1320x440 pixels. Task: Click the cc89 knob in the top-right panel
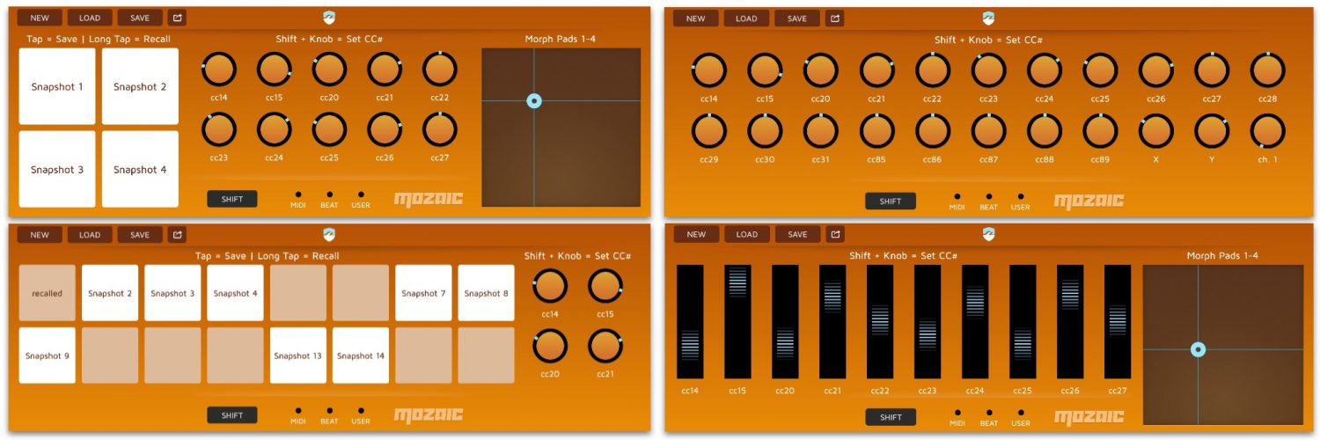pos(1100,131)
